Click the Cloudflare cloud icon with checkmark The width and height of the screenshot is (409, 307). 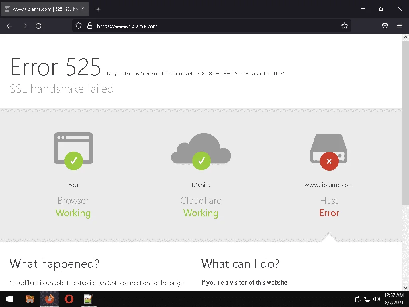[x=201, y=152]
